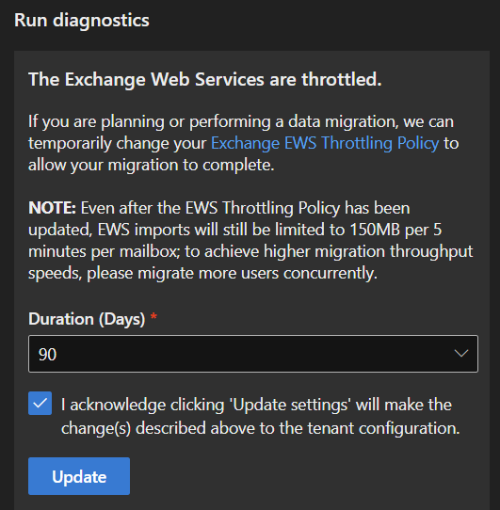Click the white checkmark icon in checkbox
This screenshot has height=510, width=500.
[40, 404]
